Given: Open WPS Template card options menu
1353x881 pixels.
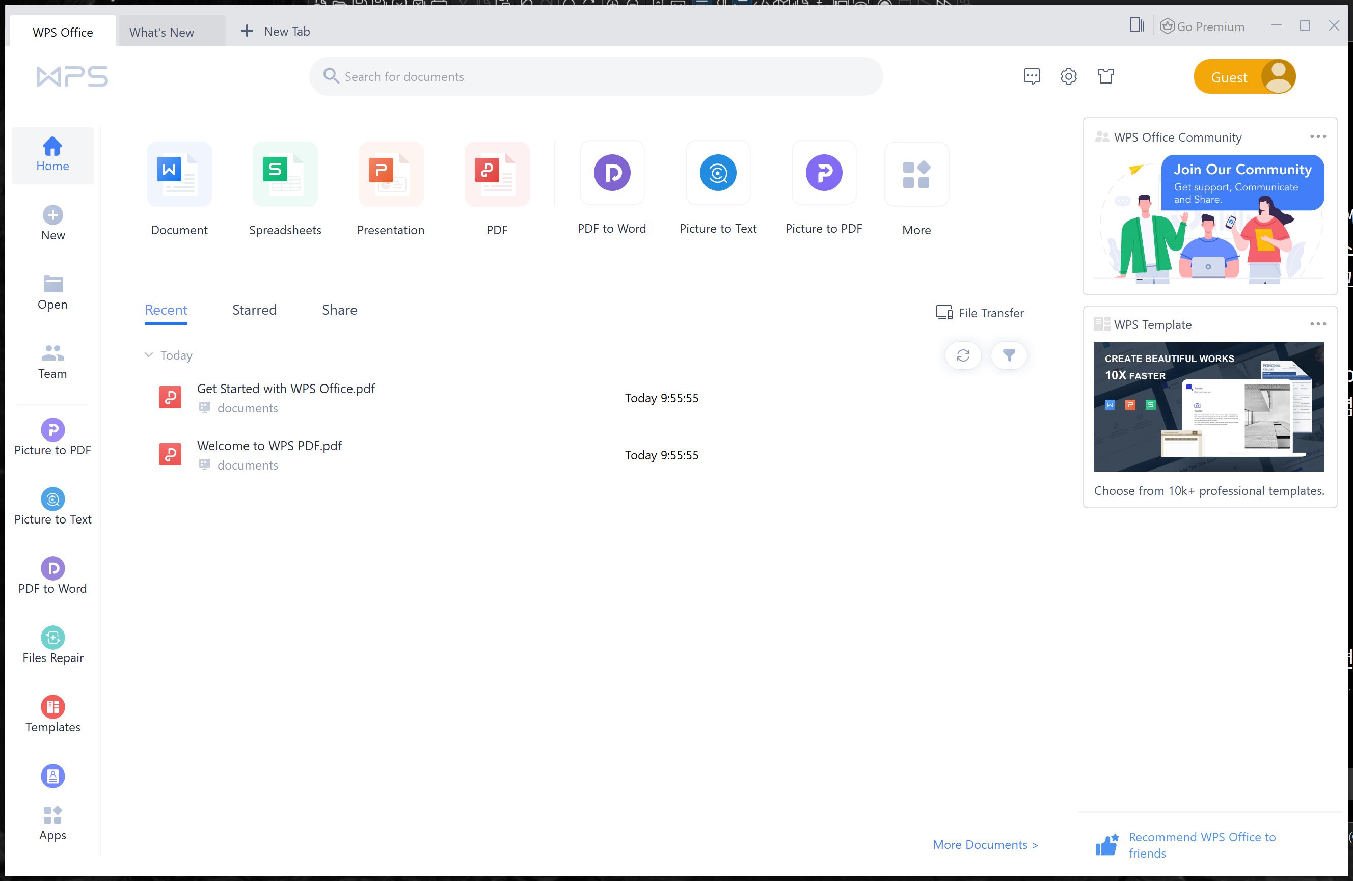Looking at the screenshot, I should click(1318, 324).
